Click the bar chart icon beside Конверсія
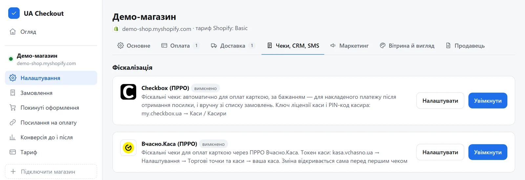Image resolution: width=525 pixels, height=180 pixels. tap(13, 137)
